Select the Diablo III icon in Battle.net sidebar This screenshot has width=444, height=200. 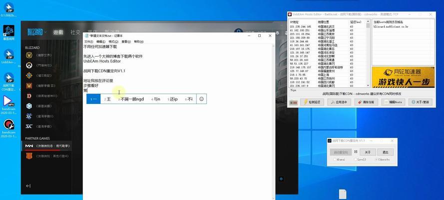click(x=29, y=96)
